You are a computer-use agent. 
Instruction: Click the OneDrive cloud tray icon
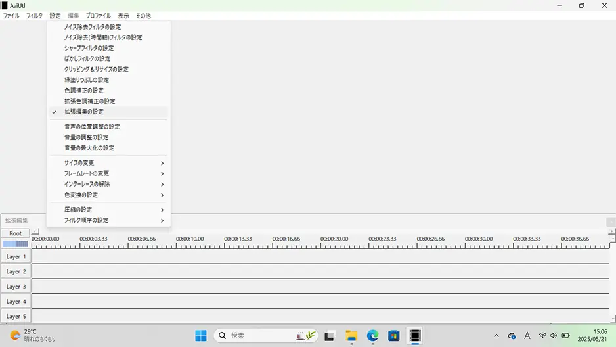point(512,336)
